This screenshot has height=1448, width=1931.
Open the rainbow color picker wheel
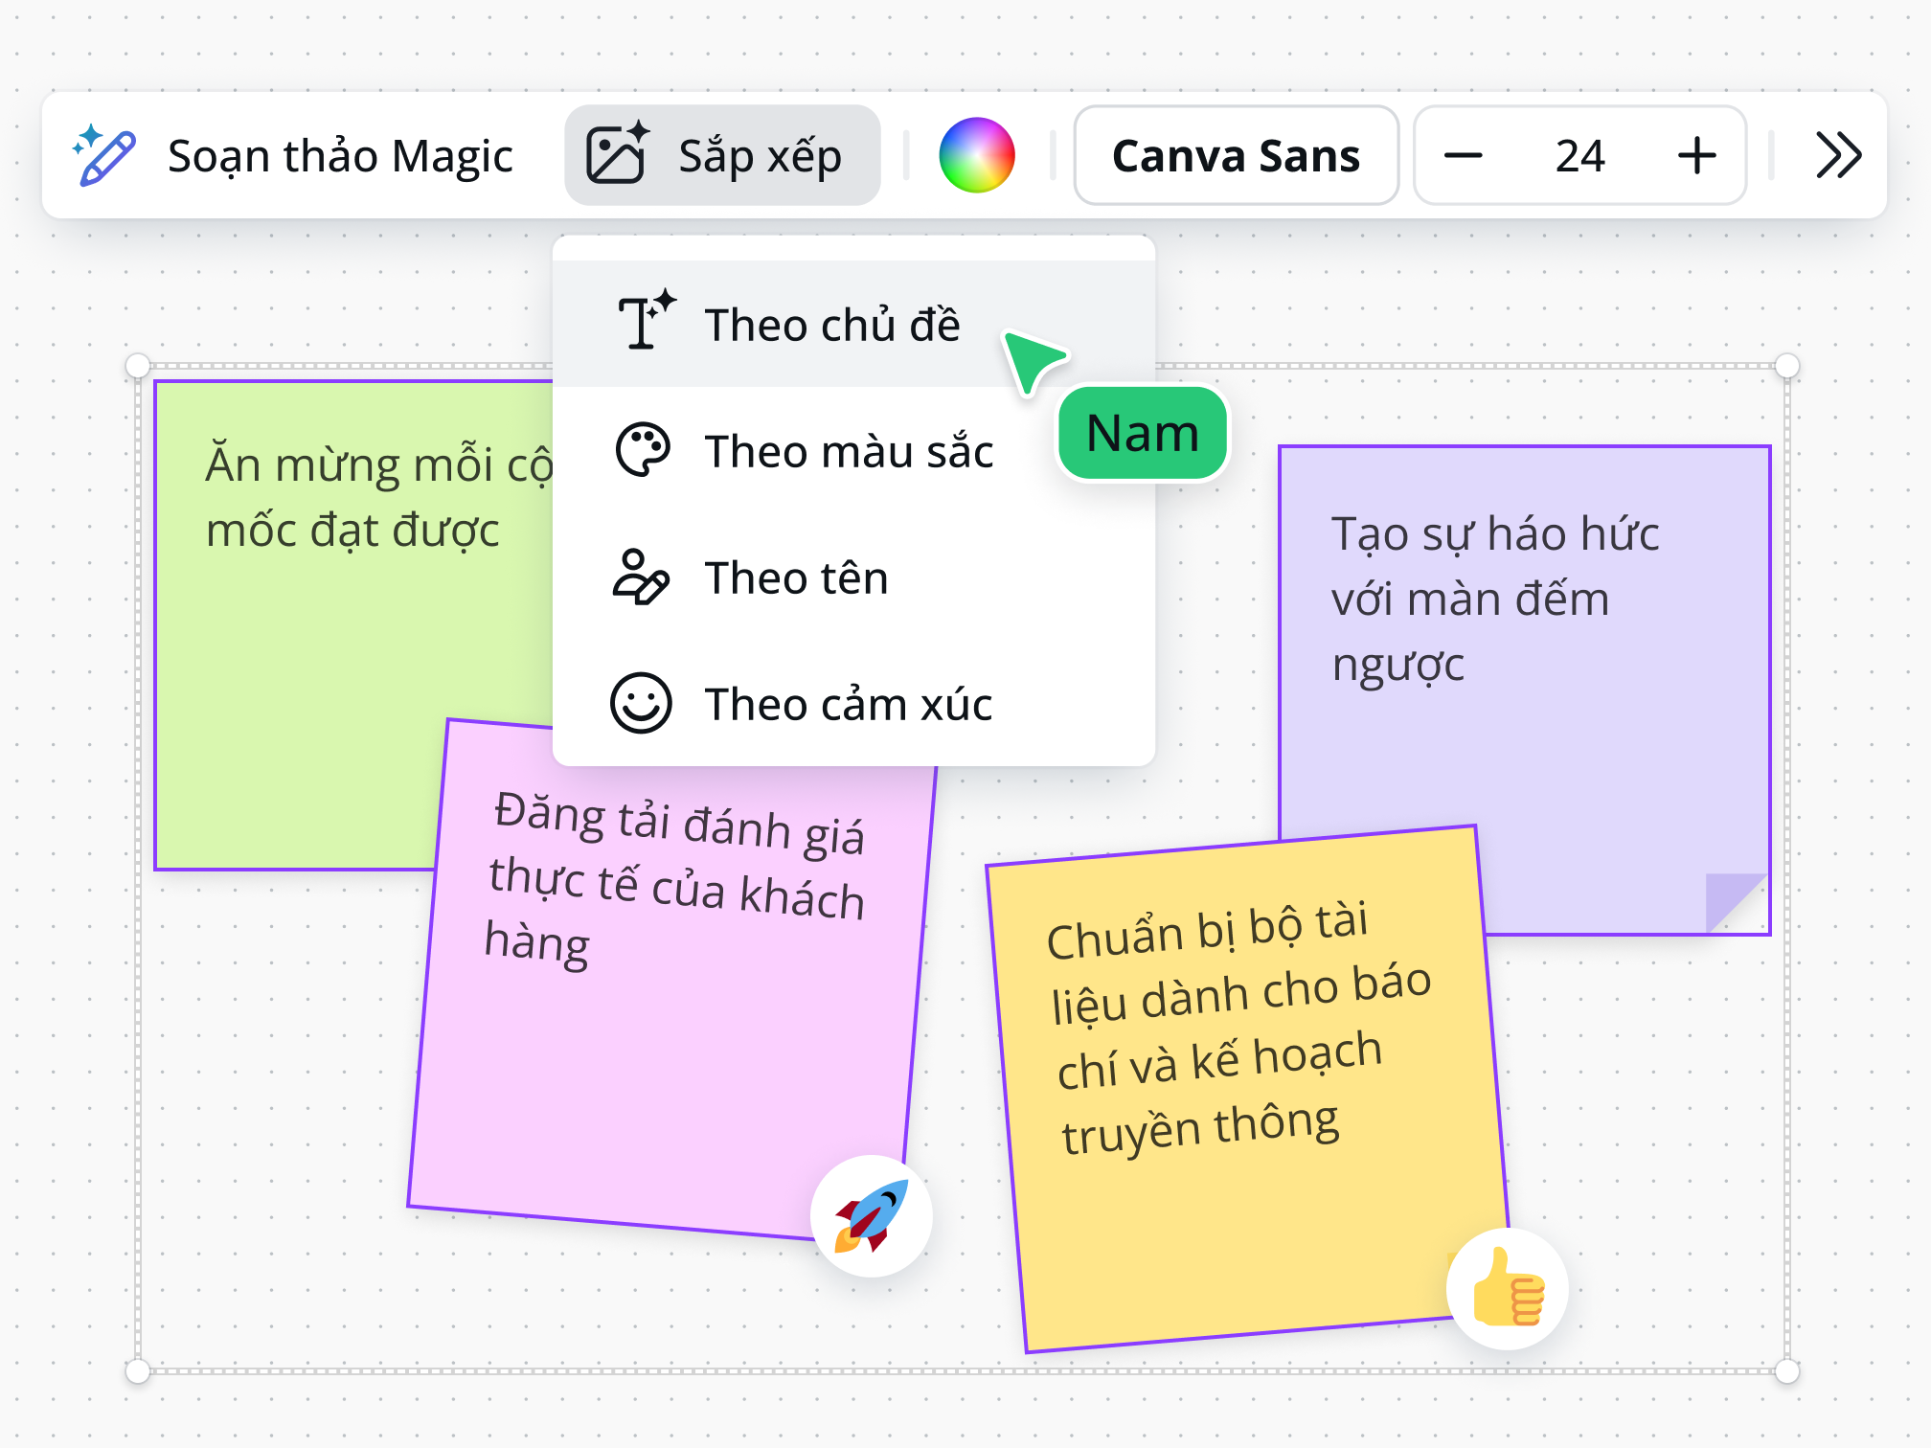click(978, 153)
